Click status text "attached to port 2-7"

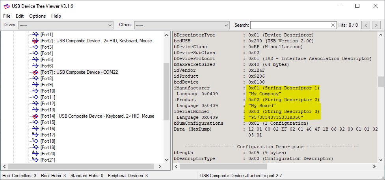click(x=264, y=176)
